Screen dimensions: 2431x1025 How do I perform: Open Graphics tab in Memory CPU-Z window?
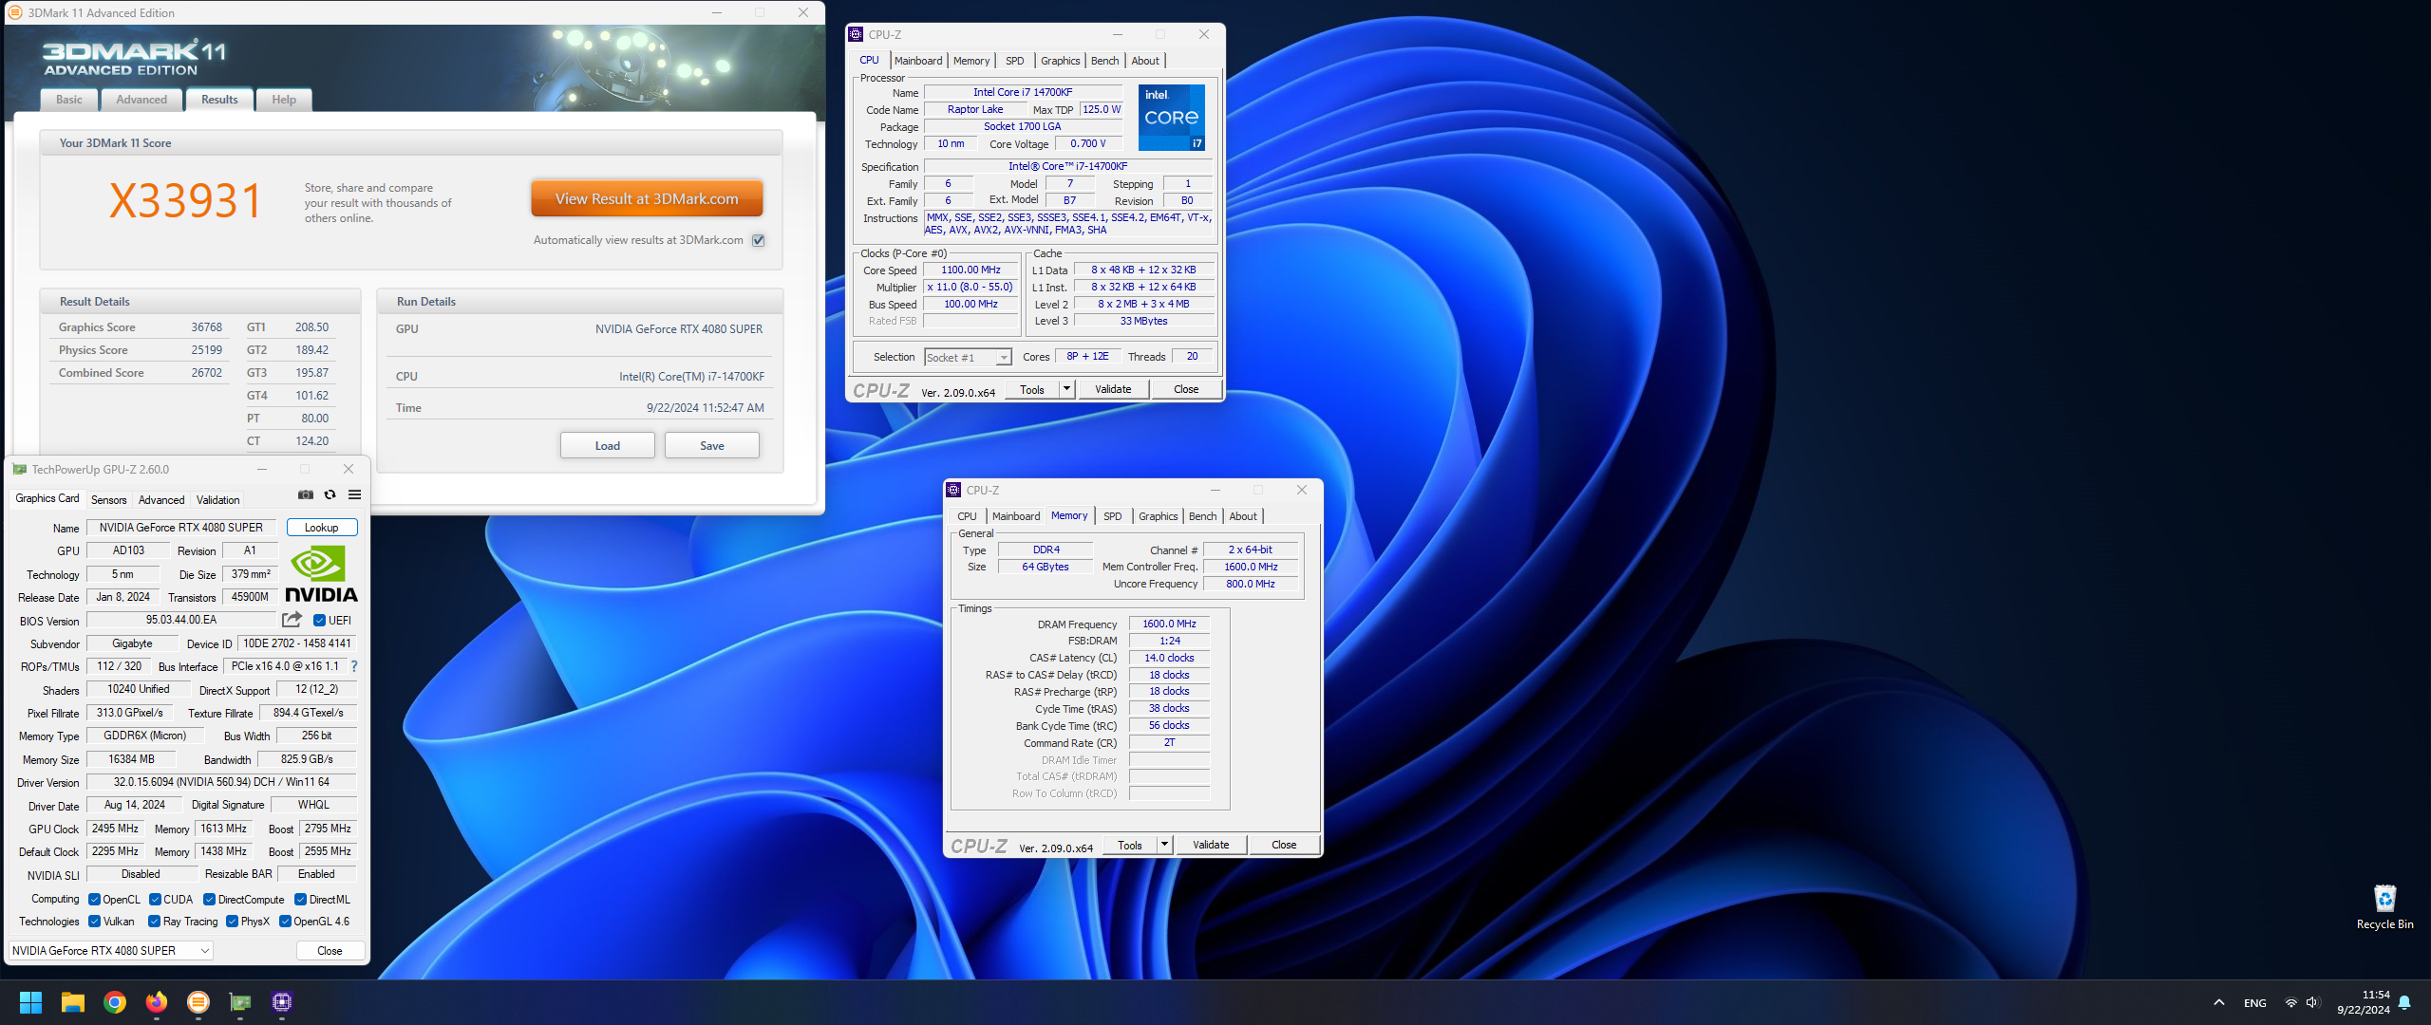coord(1158,516)
